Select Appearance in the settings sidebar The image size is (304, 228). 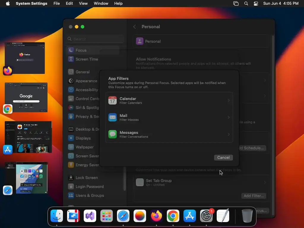[83, 81]
